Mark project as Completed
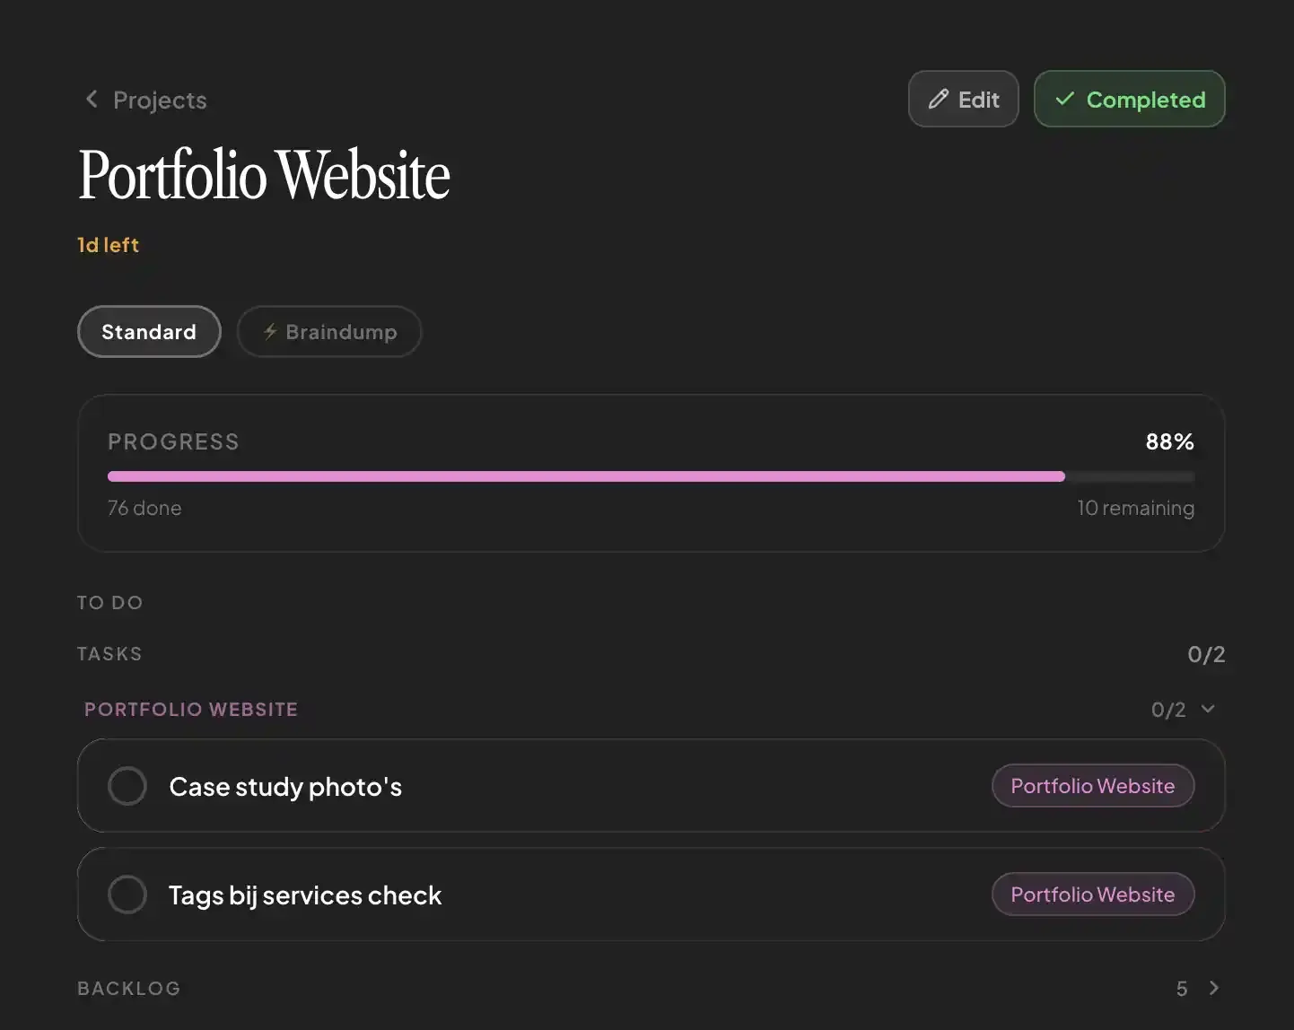 (x=1129, y=99)
